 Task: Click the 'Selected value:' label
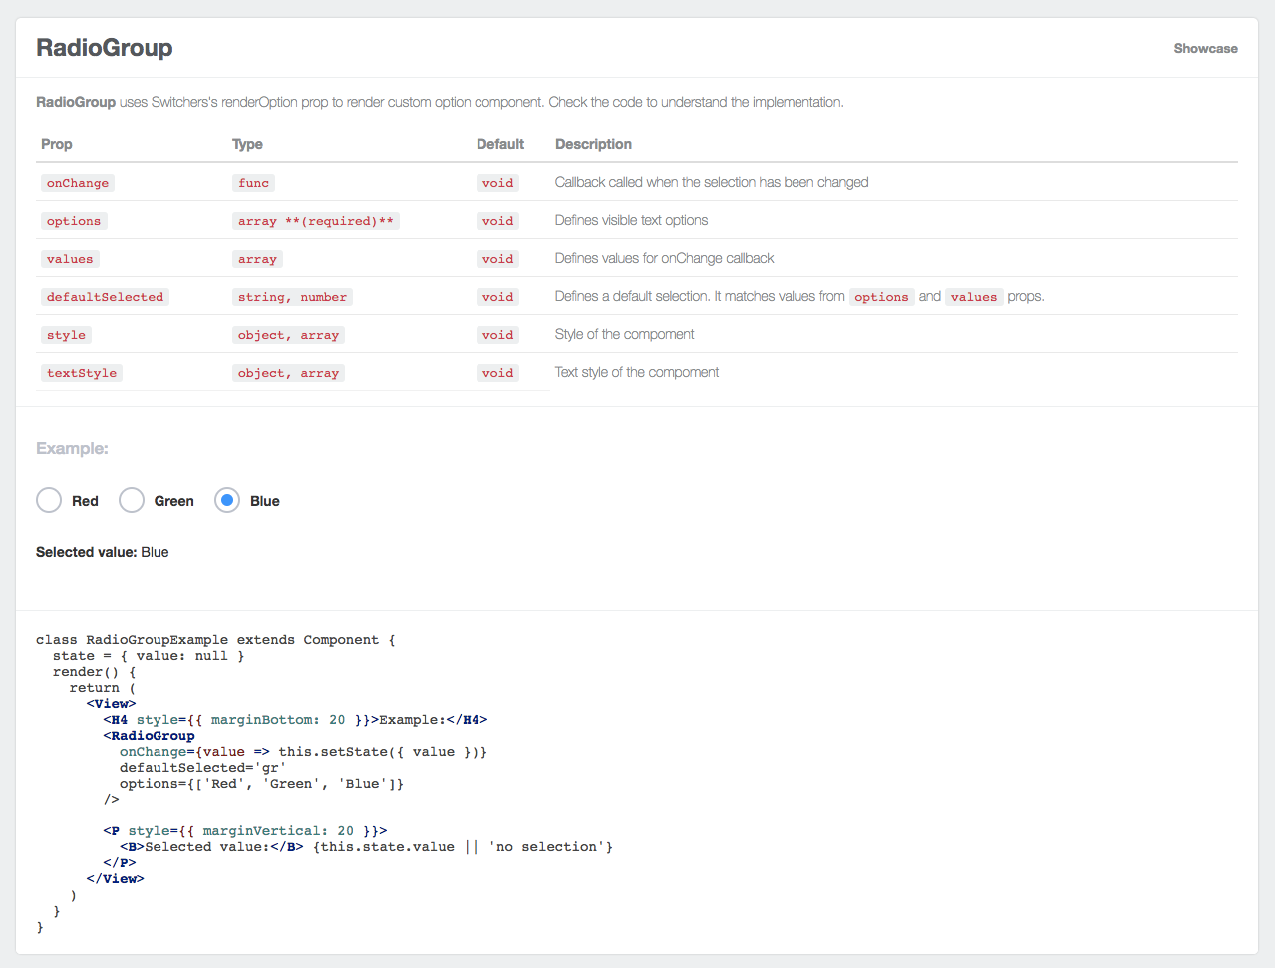[86, 552]
